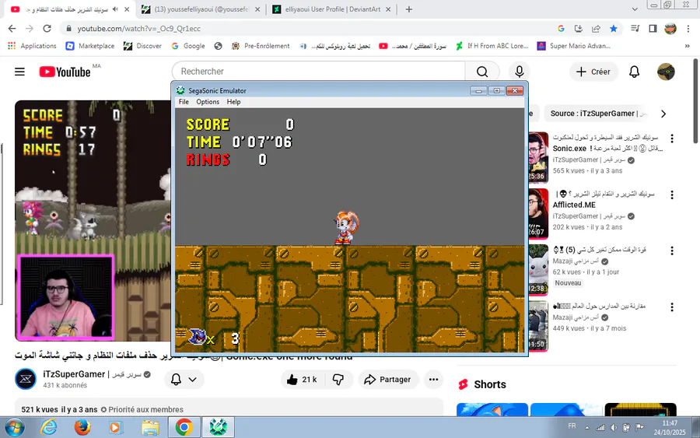Open Chrome three-dot menu
The height and width of the screenshot is (438, 700).
pyautogui.click(x=688, y=29)
